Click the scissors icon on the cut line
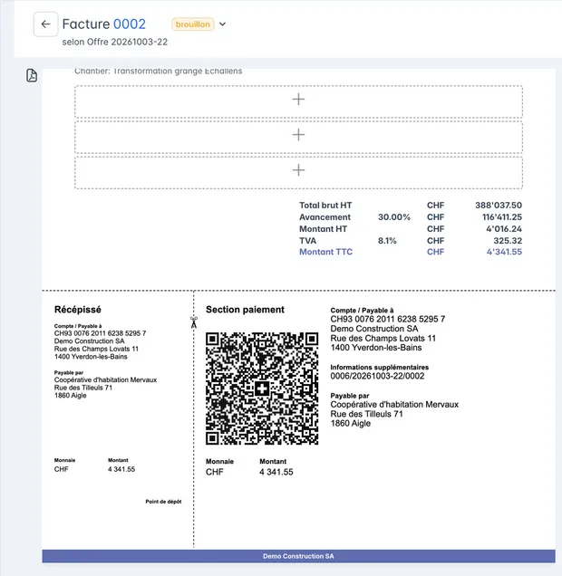This screenshot has height=576, width=562. coord(194,322)
